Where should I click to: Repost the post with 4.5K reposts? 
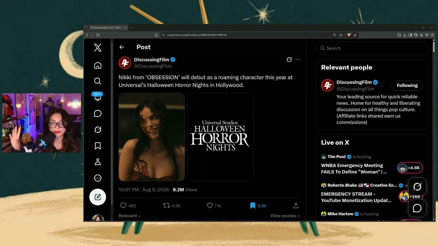tap(172, 206)
